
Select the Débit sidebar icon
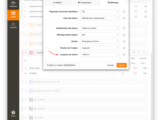click(x=13, y=15)
